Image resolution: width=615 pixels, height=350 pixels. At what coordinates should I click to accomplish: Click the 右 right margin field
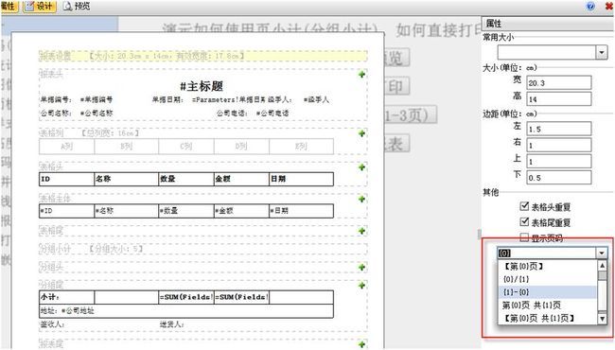[558, 145]
